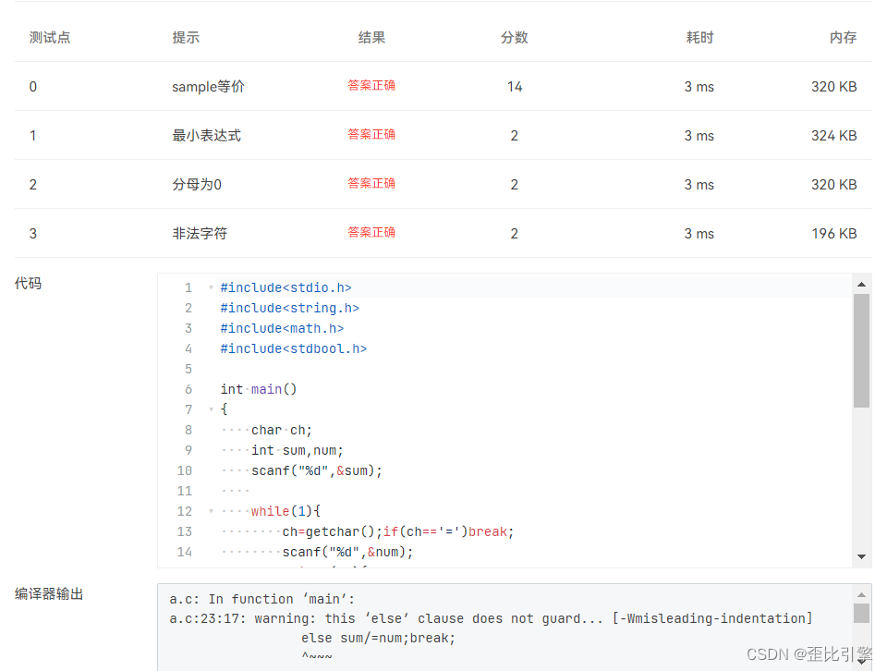This screenshot has height=671, width=887.
Task: Click the 测试点 header cell
Action: coord(49,38)
